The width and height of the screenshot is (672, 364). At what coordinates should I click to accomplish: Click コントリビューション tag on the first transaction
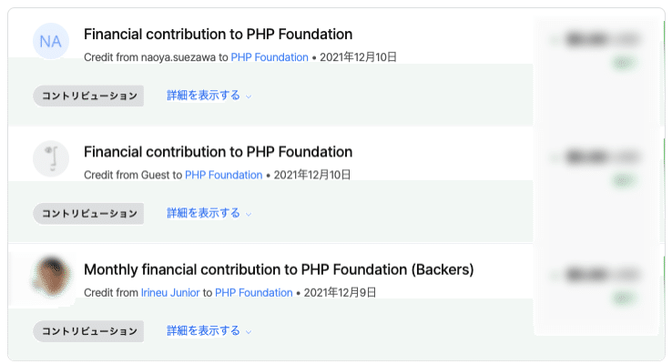pos(88,96)
